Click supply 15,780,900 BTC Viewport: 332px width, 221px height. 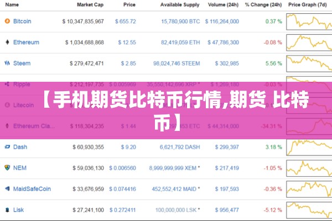[180, 22]
